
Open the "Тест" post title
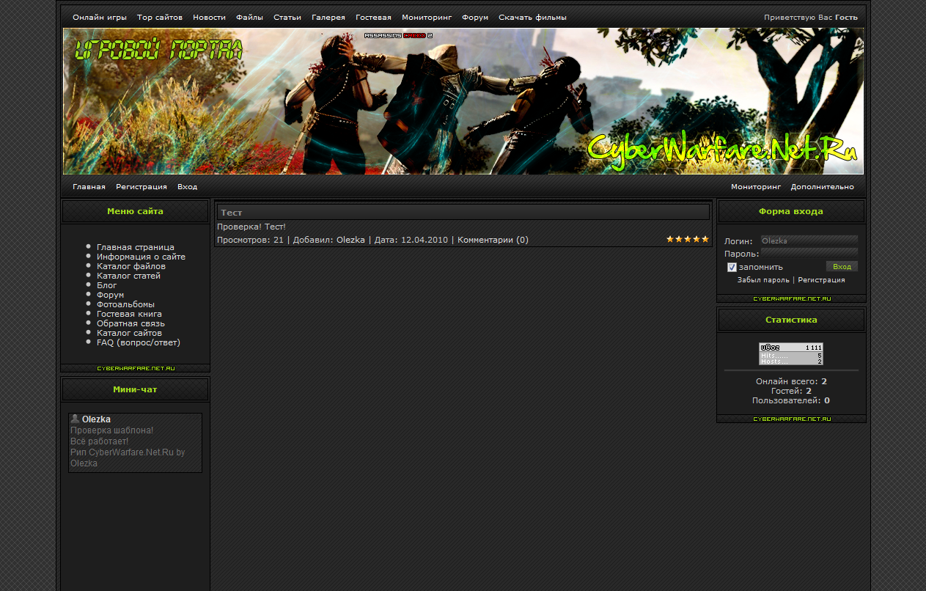point(232,213)
